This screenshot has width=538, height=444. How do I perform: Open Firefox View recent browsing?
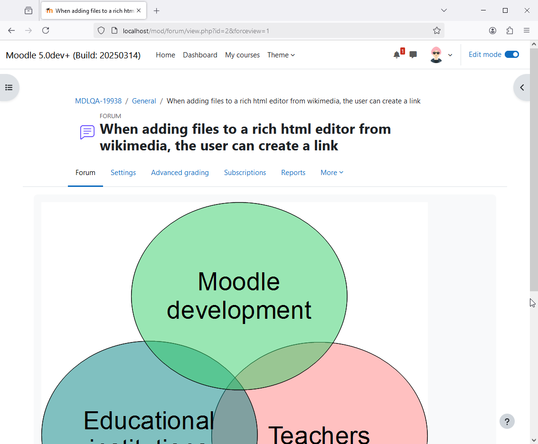(28, 10)
